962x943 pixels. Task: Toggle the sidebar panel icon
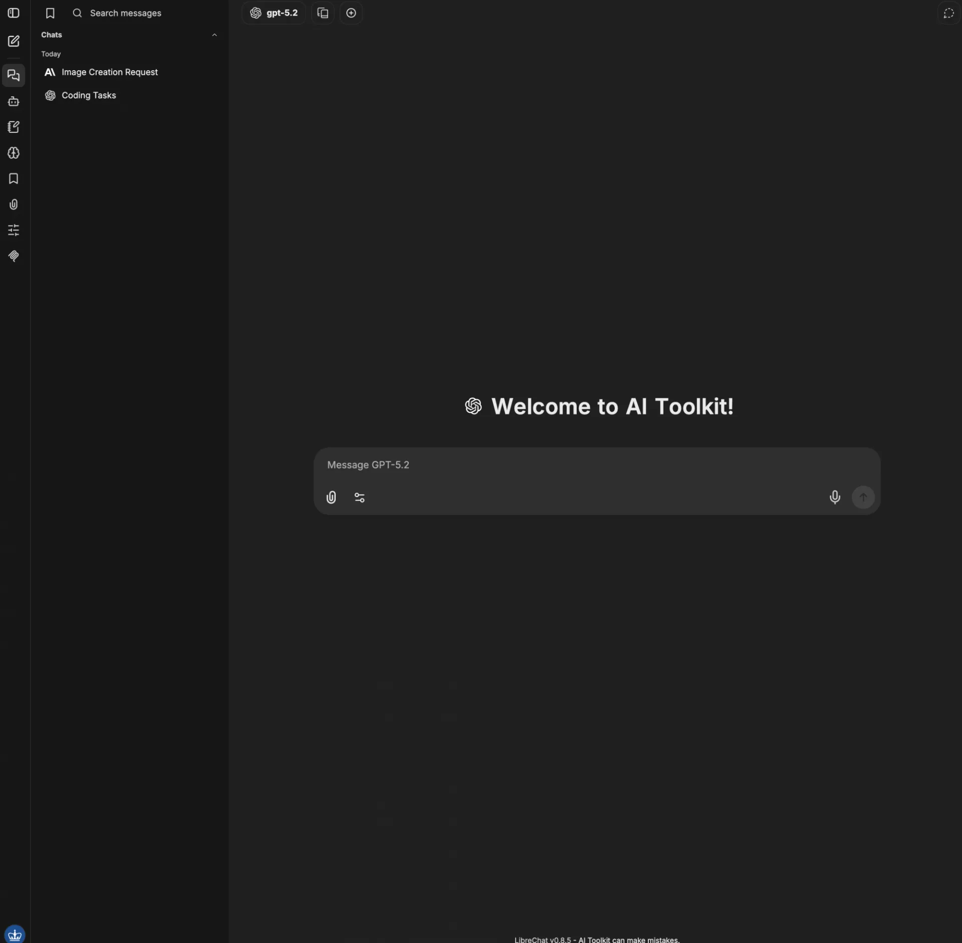tap(14, 13)
